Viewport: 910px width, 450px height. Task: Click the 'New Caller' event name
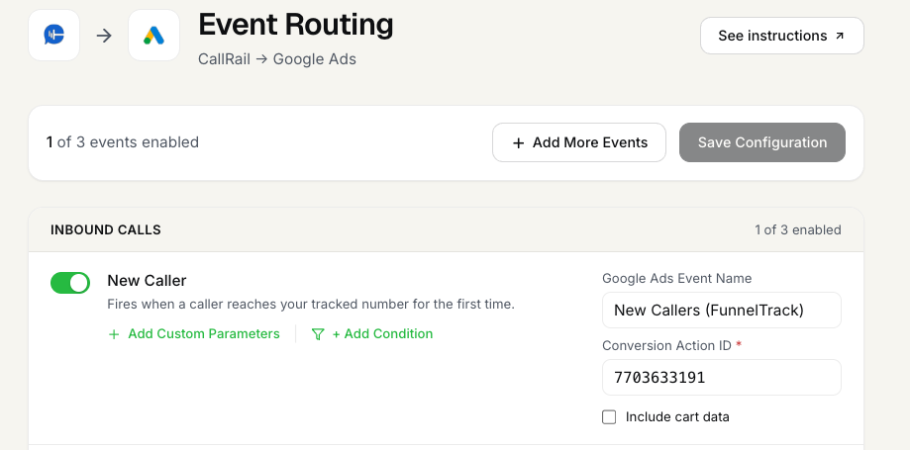147,281
